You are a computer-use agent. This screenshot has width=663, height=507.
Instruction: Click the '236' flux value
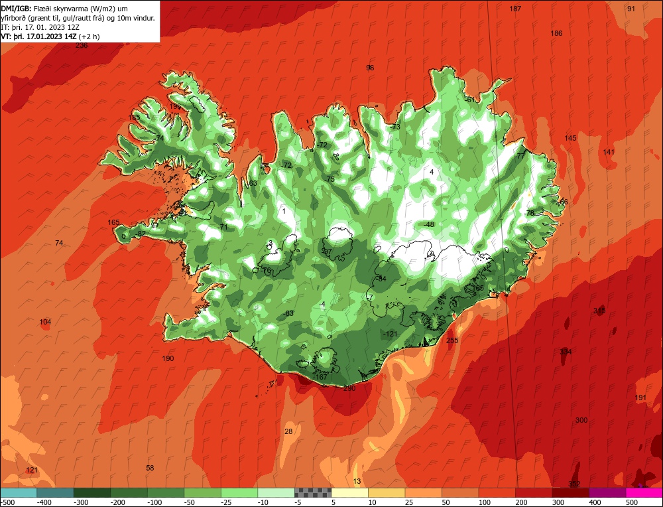click(x=82, y=45)
